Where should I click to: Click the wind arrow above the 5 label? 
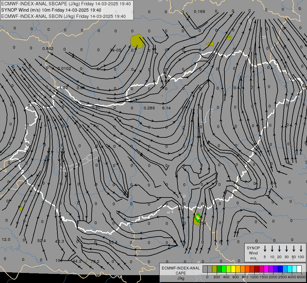[x=265, y=248]
